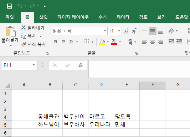Open the 파일 tab
The image size is (190, 137).
[x=10, y=17]
